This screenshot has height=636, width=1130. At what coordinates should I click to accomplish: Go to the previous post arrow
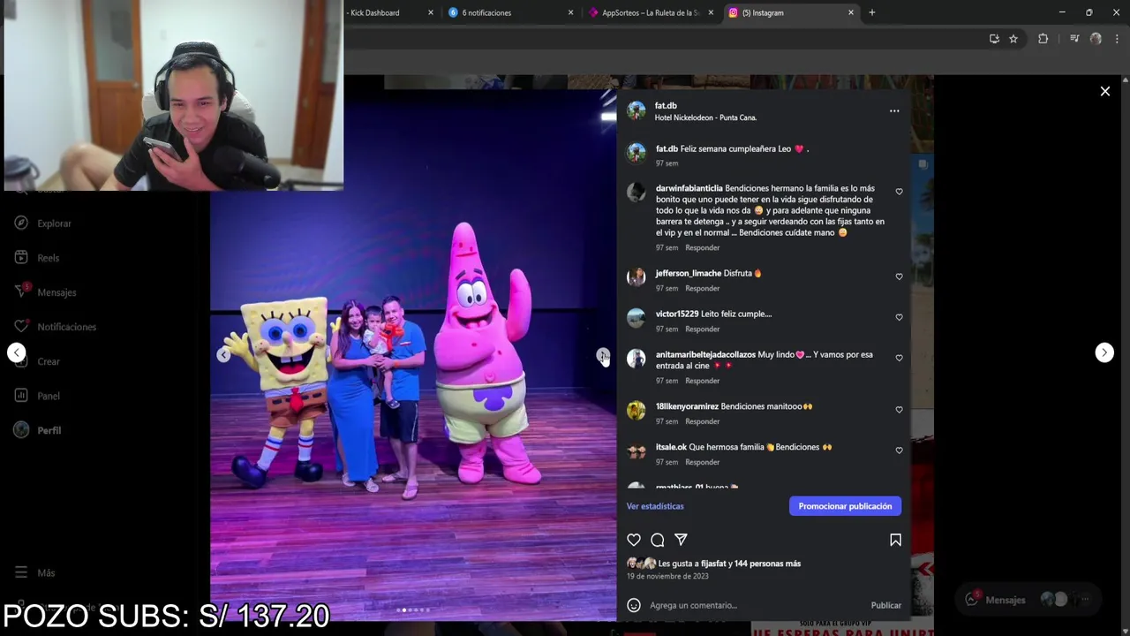click(x=16, y=352)
